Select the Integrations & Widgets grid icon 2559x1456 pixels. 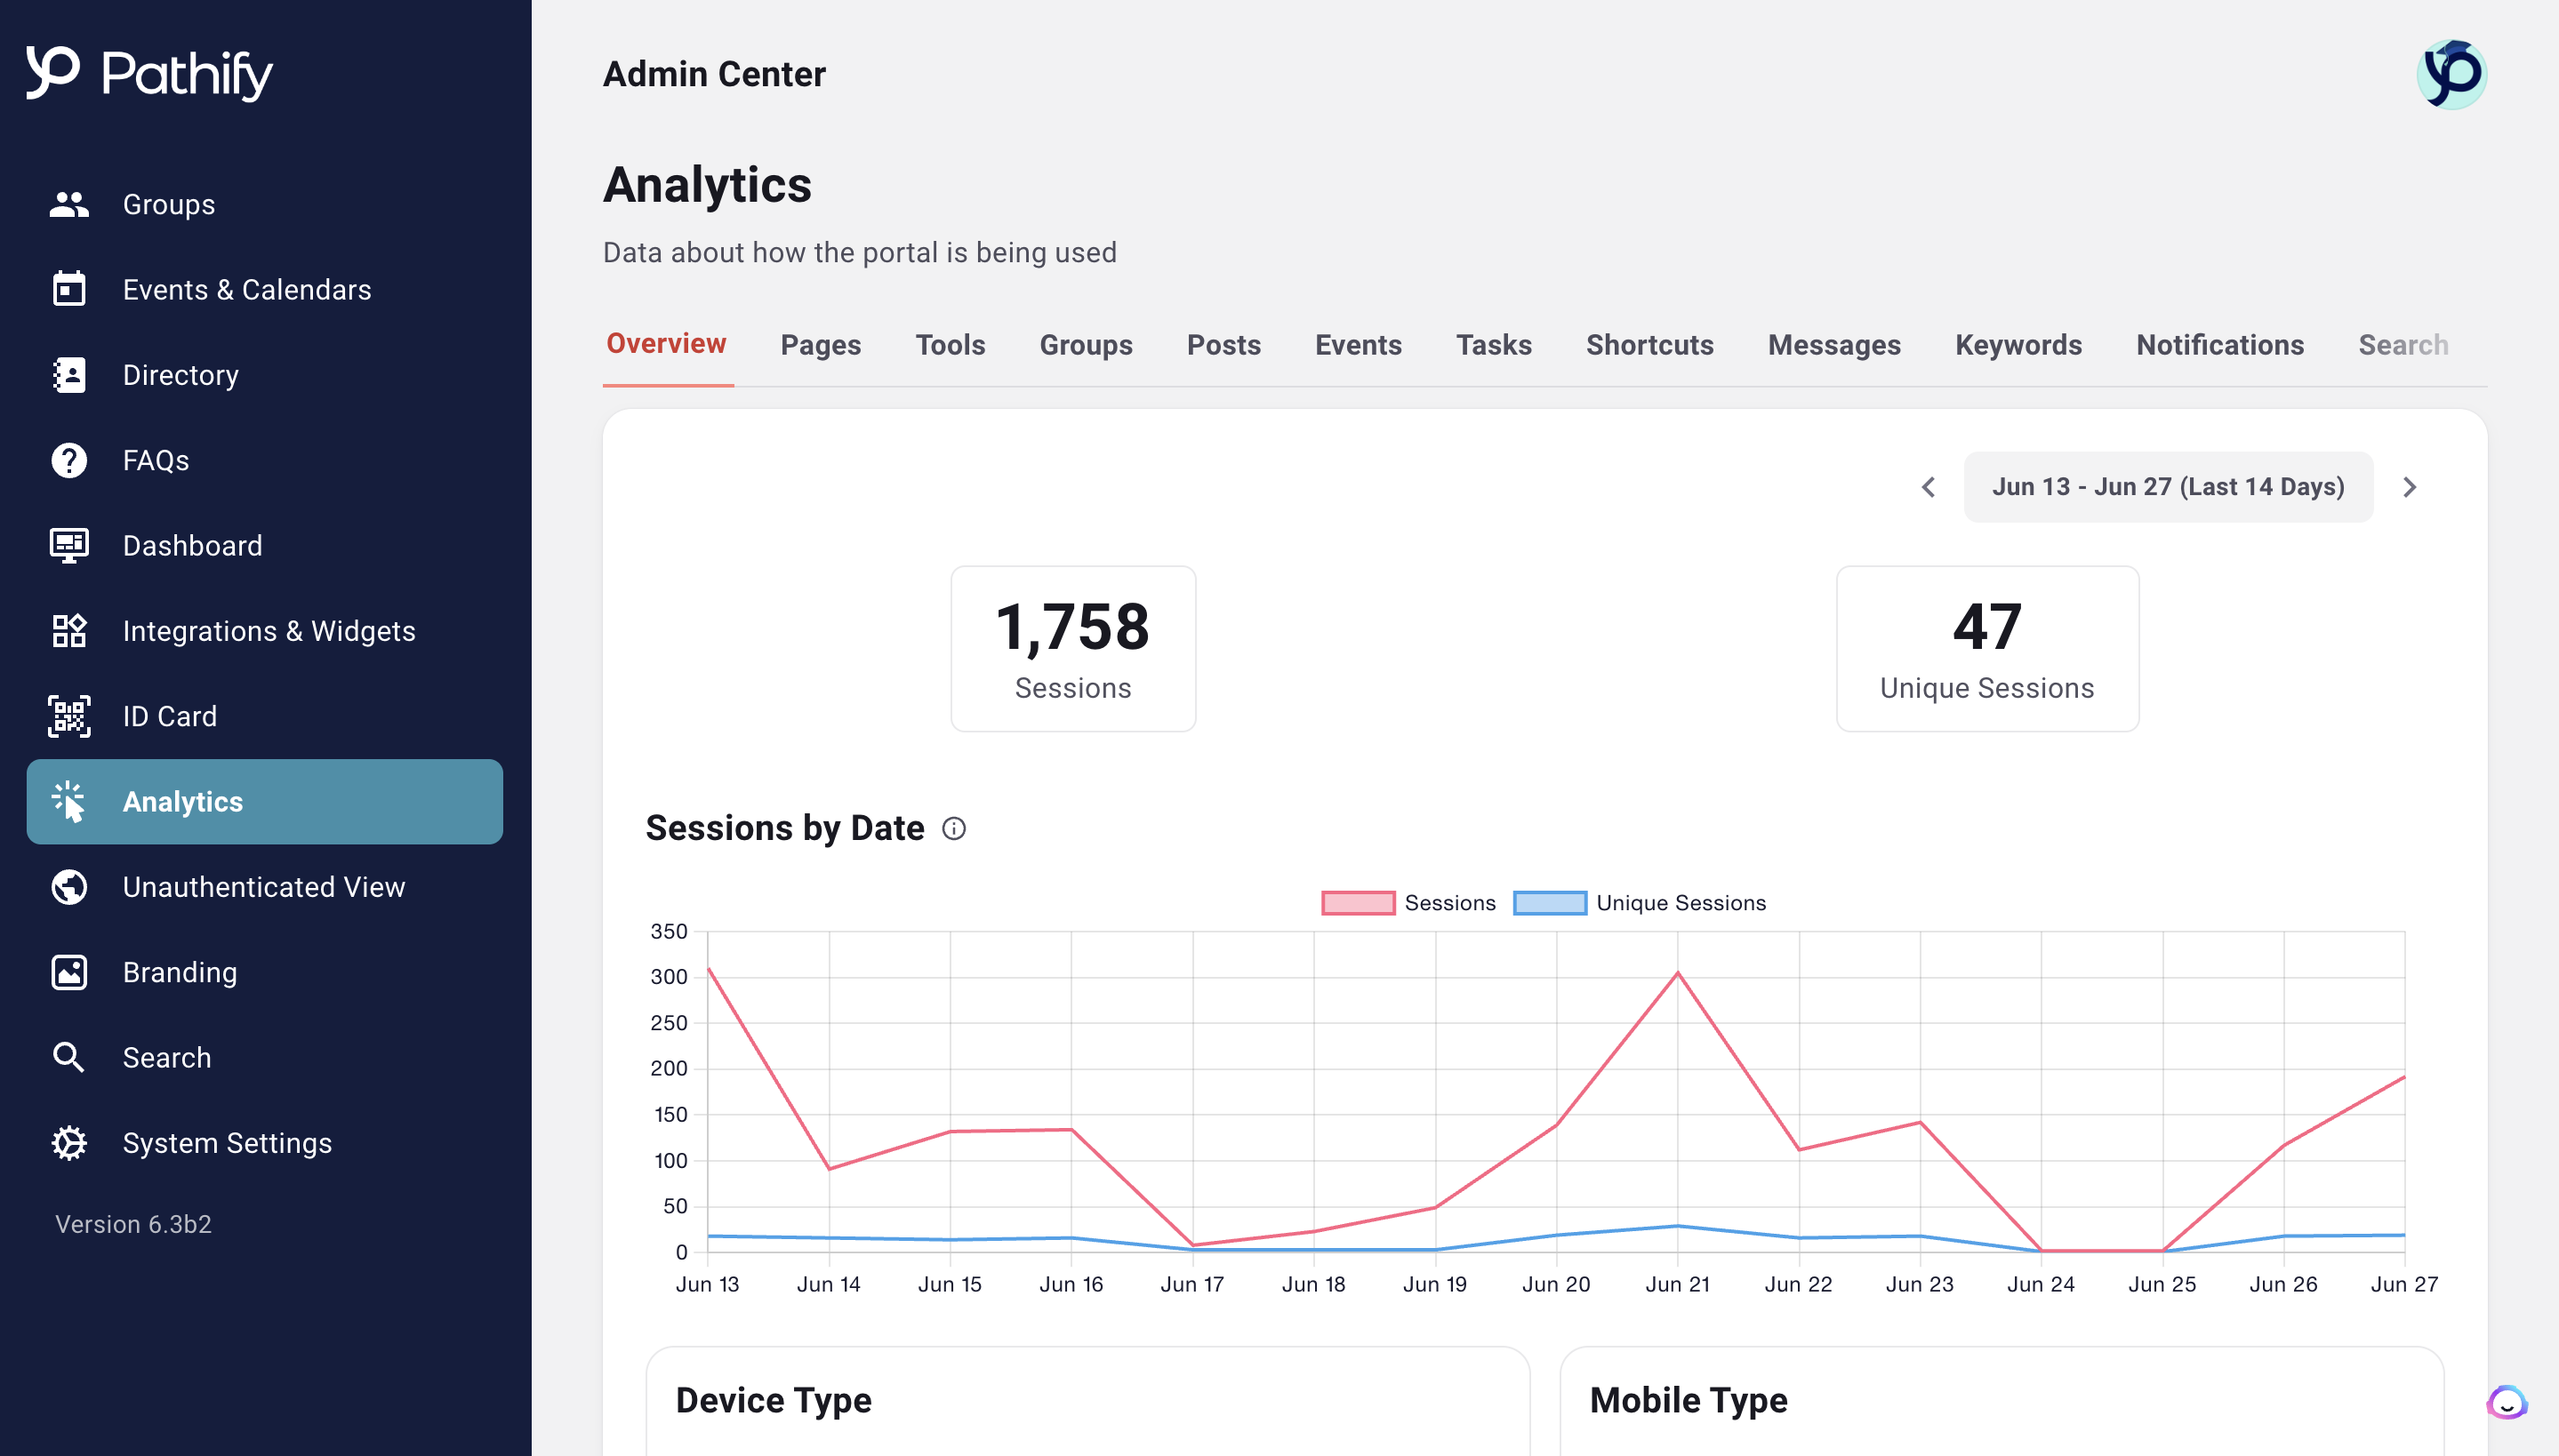coord(68,630)
